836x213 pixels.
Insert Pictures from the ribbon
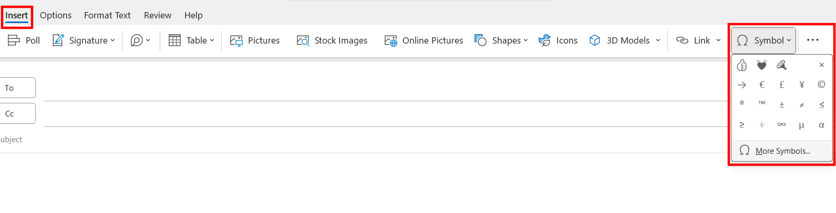255,40
